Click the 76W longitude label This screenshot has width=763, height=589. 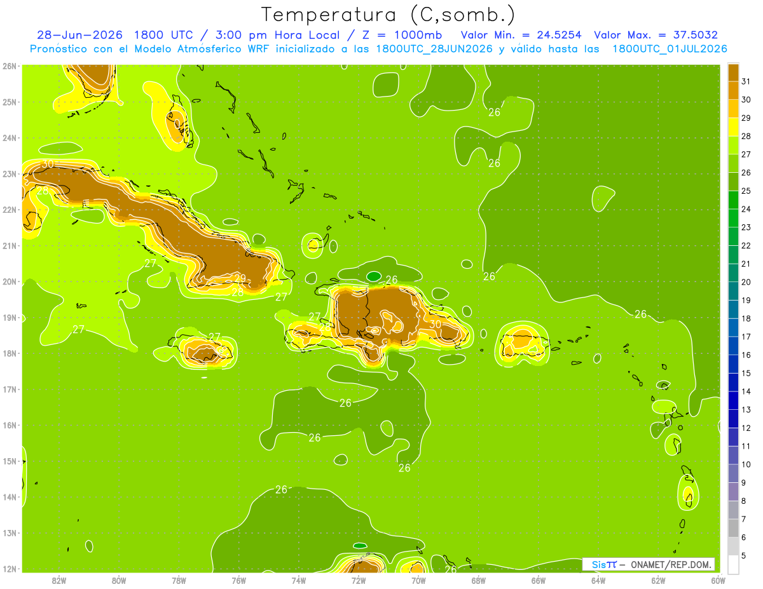coord(239,580)
